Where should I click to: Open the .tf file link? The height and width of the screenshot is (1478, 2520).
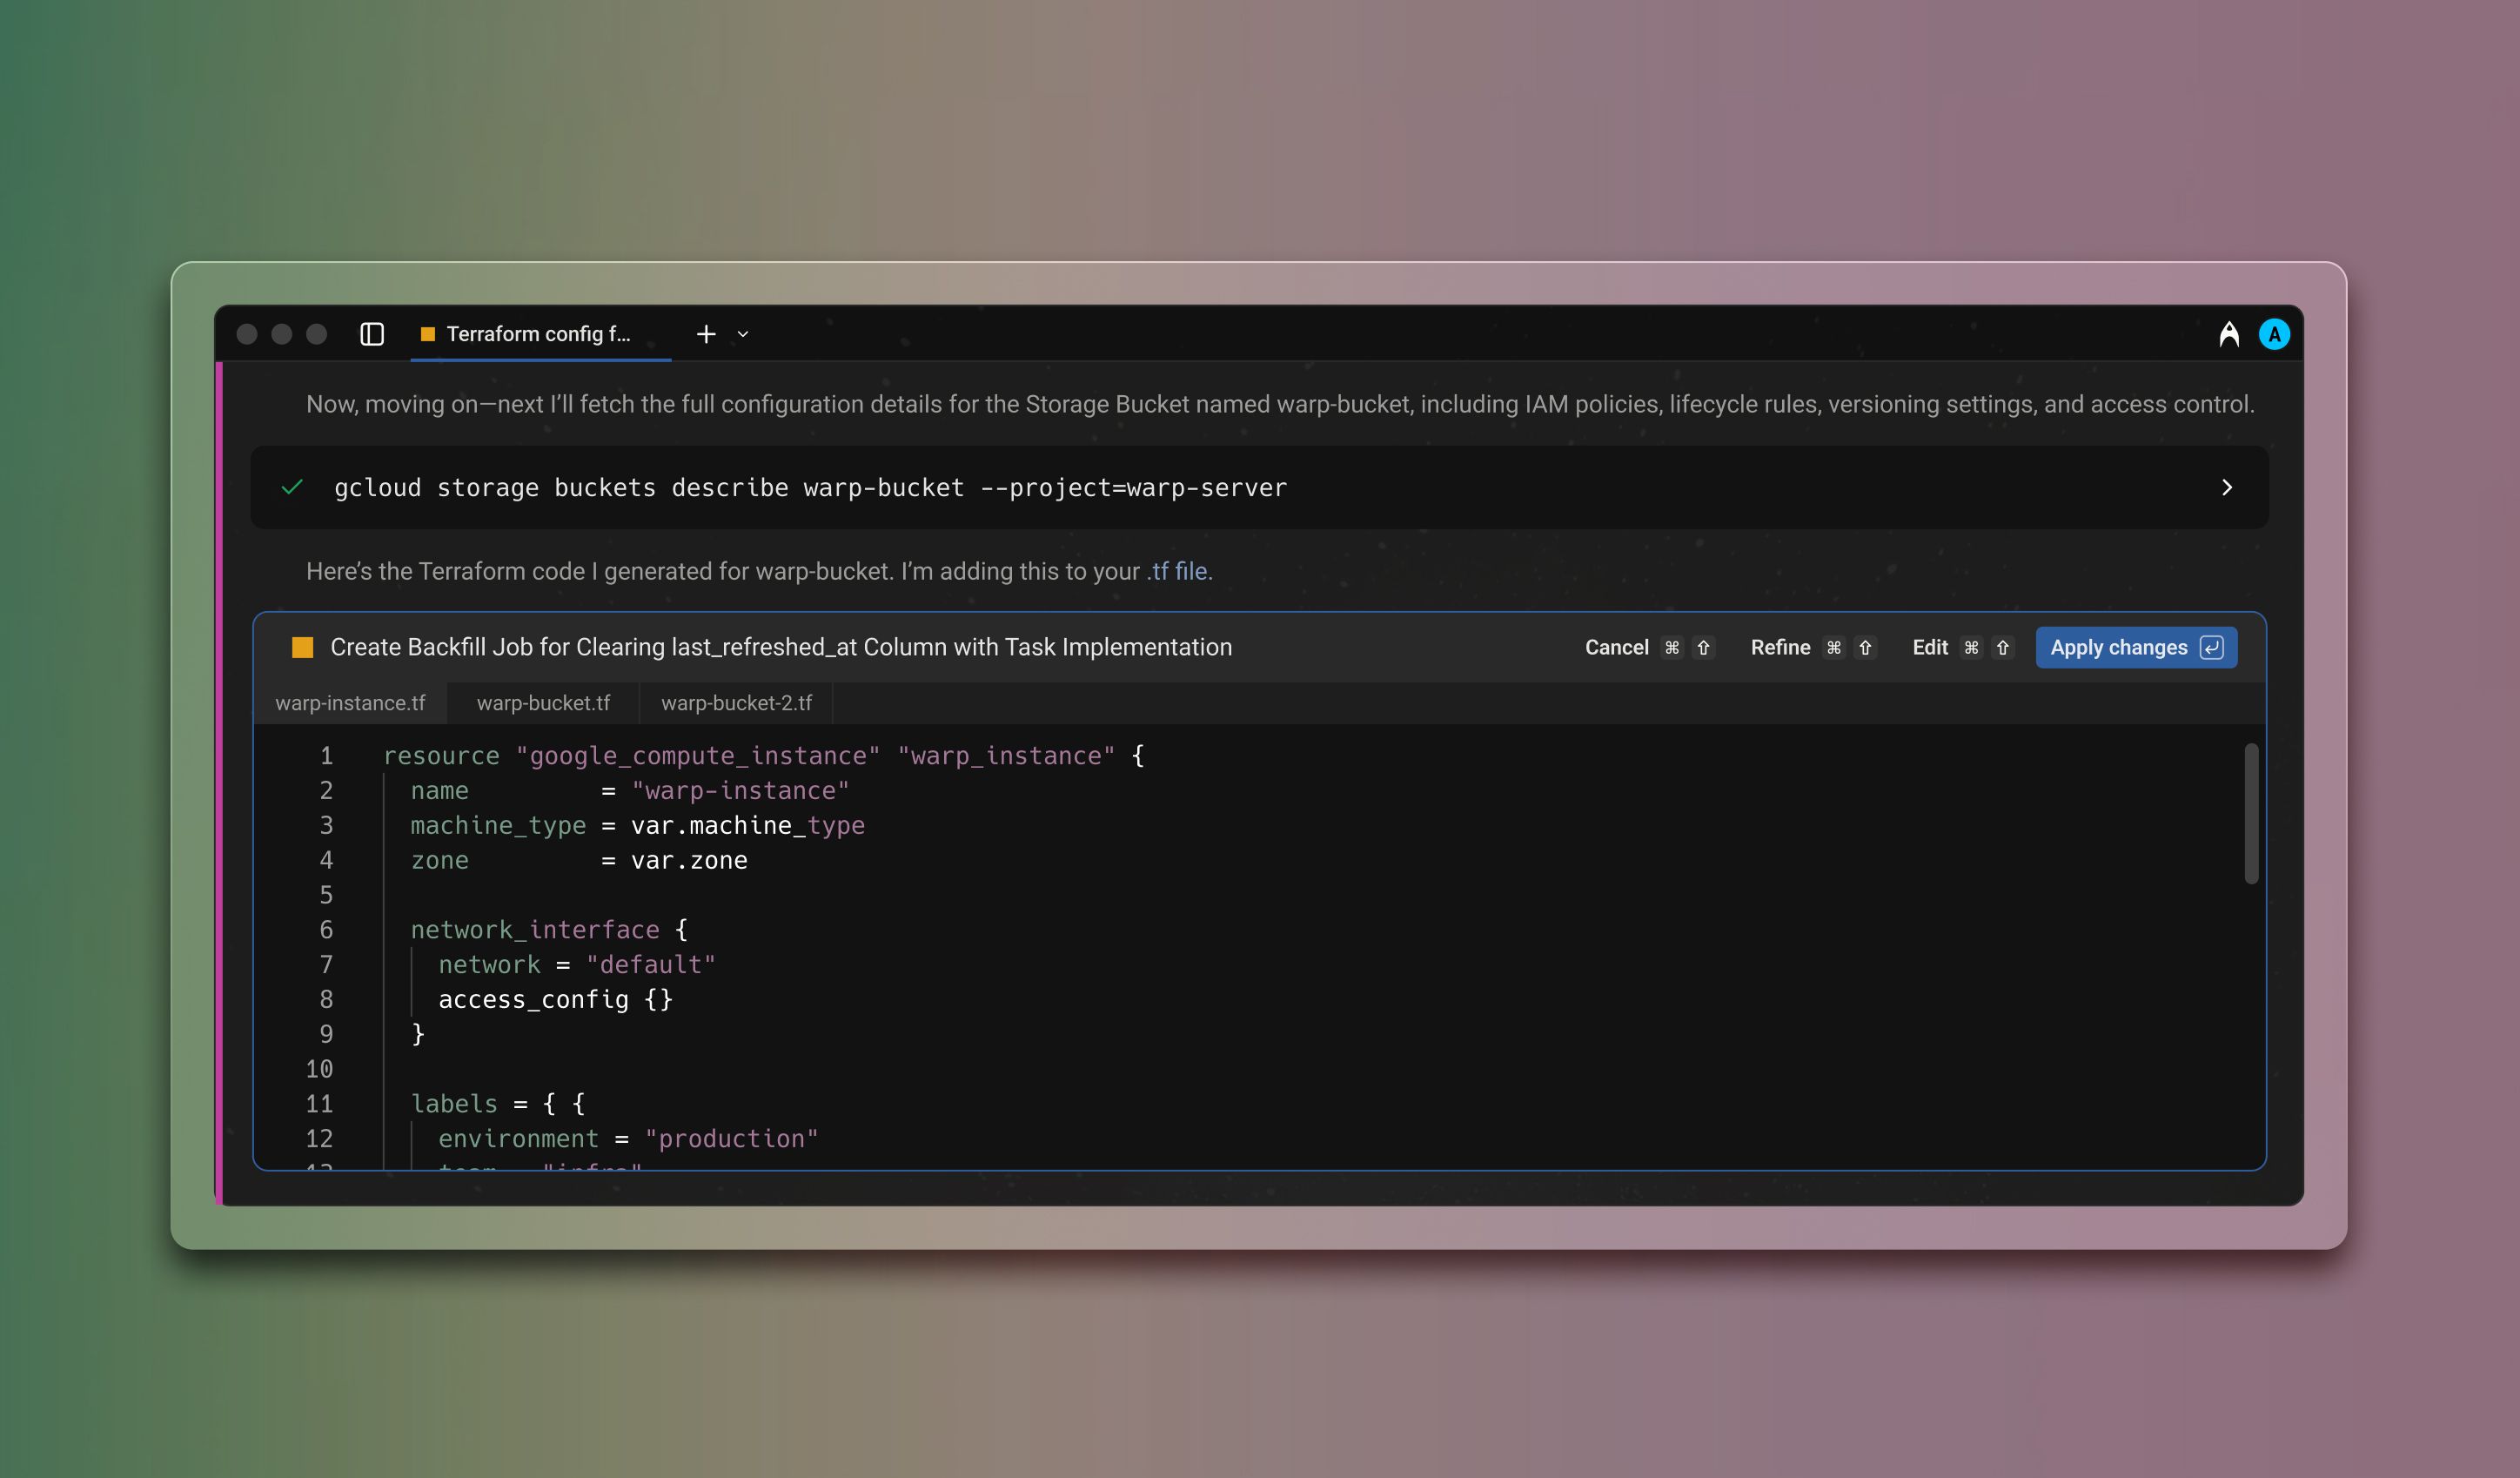pos(1178,571)
